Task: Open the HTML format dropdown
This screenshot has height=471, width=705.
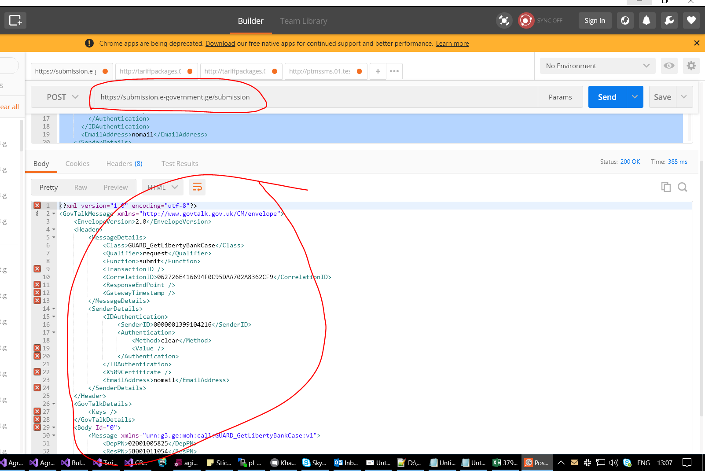Action: pyautogui.click(x=162, y=187)
